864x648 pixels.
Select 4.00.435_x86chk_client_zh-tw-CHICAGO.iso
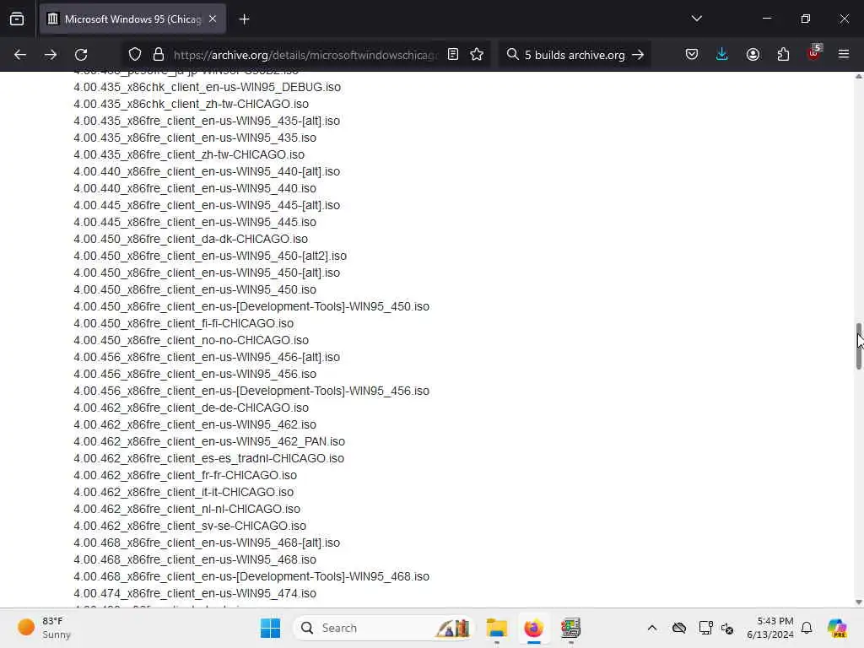[192, 104]
